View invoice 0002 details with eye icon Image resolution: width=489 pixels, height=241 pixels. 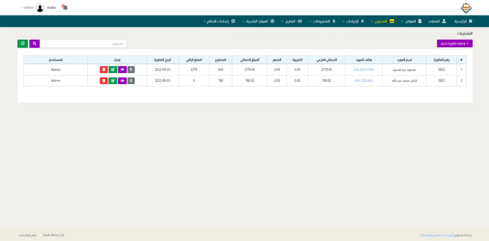[x=122, y=70]
